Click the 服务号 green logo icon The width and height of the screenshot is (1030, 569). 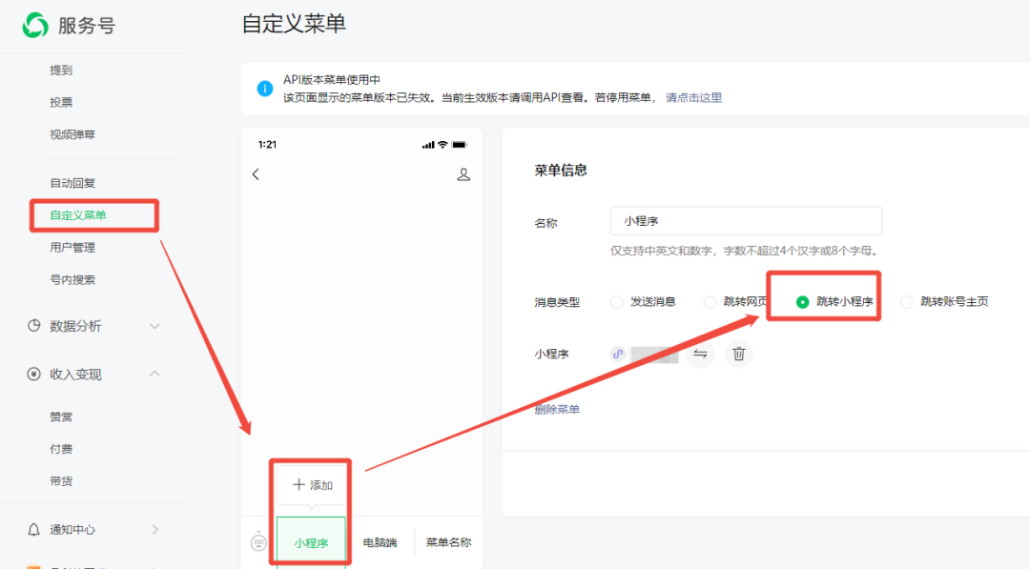tap(35, 26)
